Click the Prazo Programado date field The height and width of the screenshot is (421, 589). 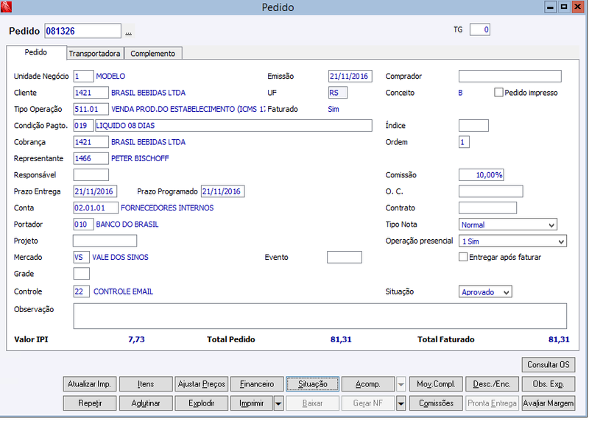tap(223, 191)
